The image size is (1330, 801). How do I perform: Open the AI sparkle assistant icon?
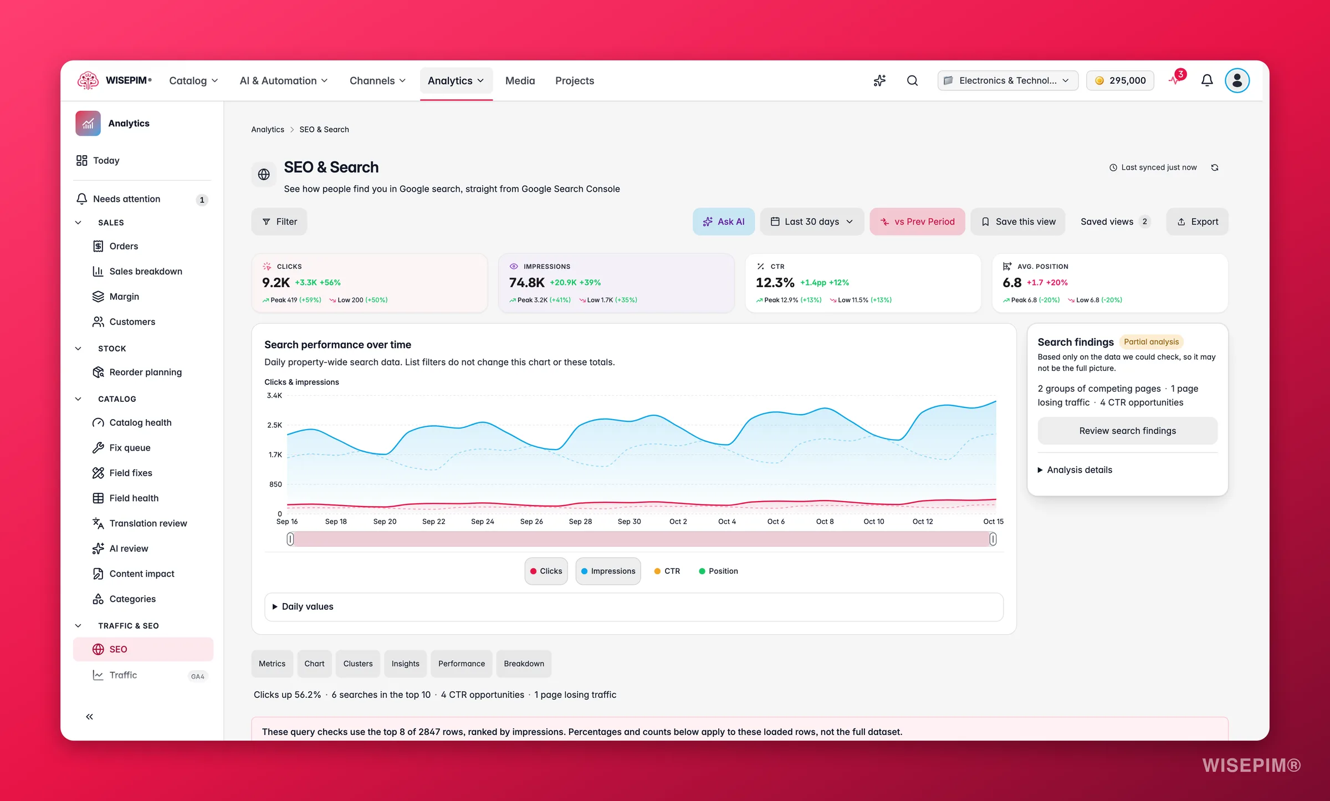pyautogui.click(x=879, y=80)
